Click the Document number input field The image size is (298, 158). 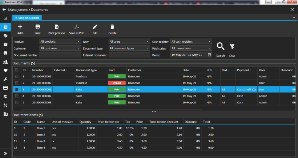(60, 55)
